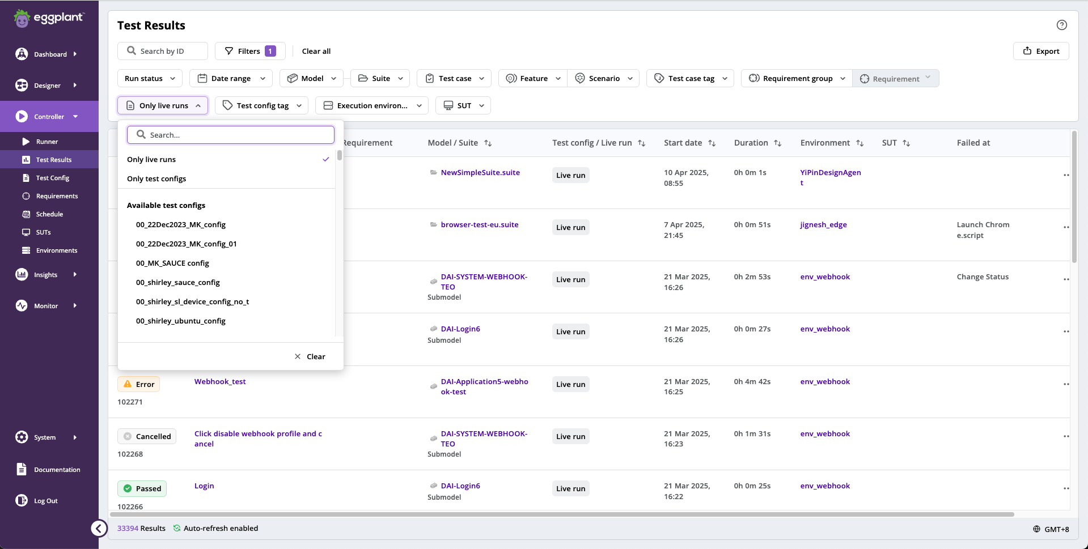Click the Dashboard sidebar icon
The image size is (1088, 549).
point(22,54)
